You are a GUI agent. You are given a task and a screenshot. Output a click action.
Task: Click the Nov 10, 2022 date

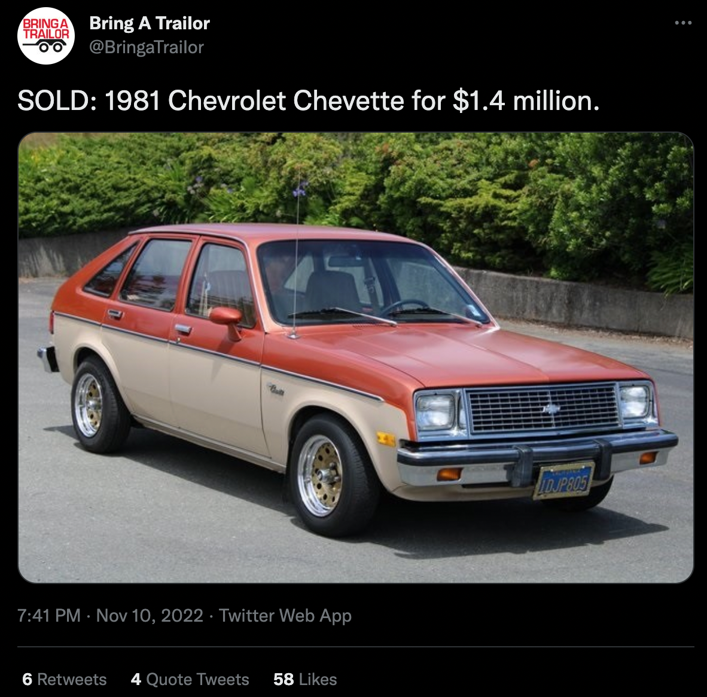pyautogui.click(x=150, y=615)
